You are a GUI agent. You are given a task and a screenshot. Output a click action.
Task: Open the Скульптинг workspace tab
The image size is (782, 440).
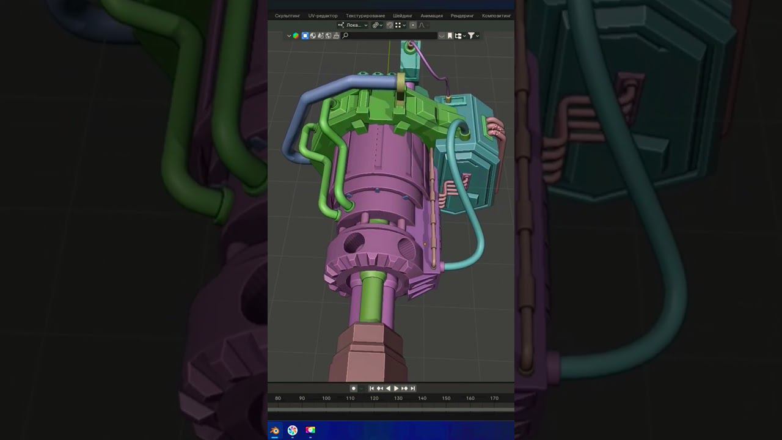[x=287, y=16]
